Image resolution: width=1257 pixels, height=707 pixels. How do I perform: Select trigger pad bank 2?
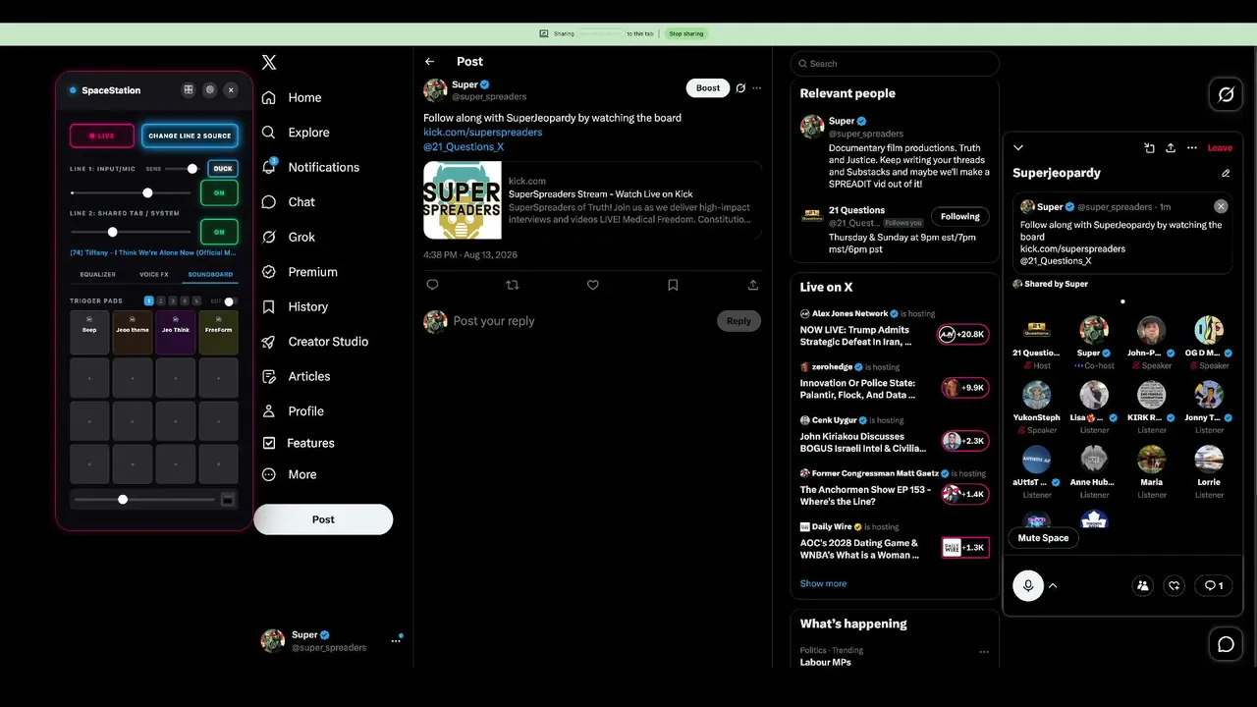point(161,301)
